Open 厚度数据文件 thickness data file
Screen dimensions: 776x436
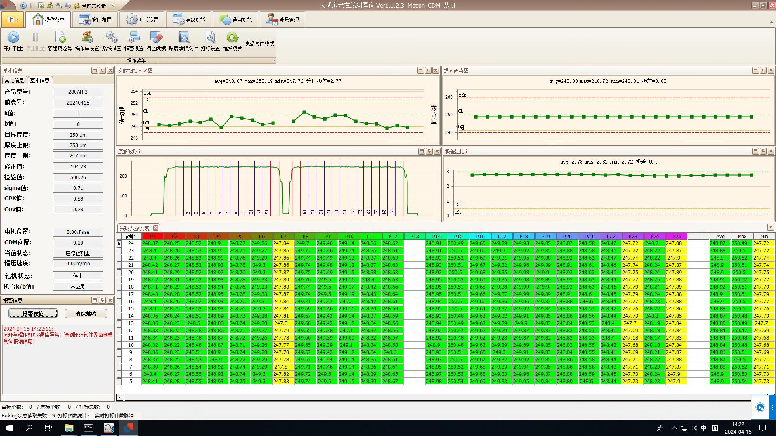coord(183,38)
